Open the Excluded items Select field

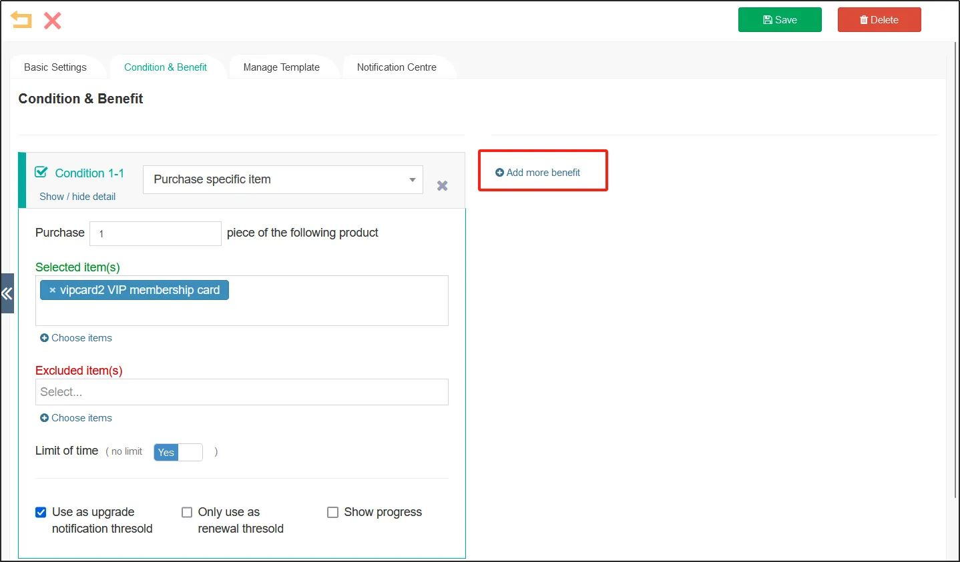pos(242,392)
